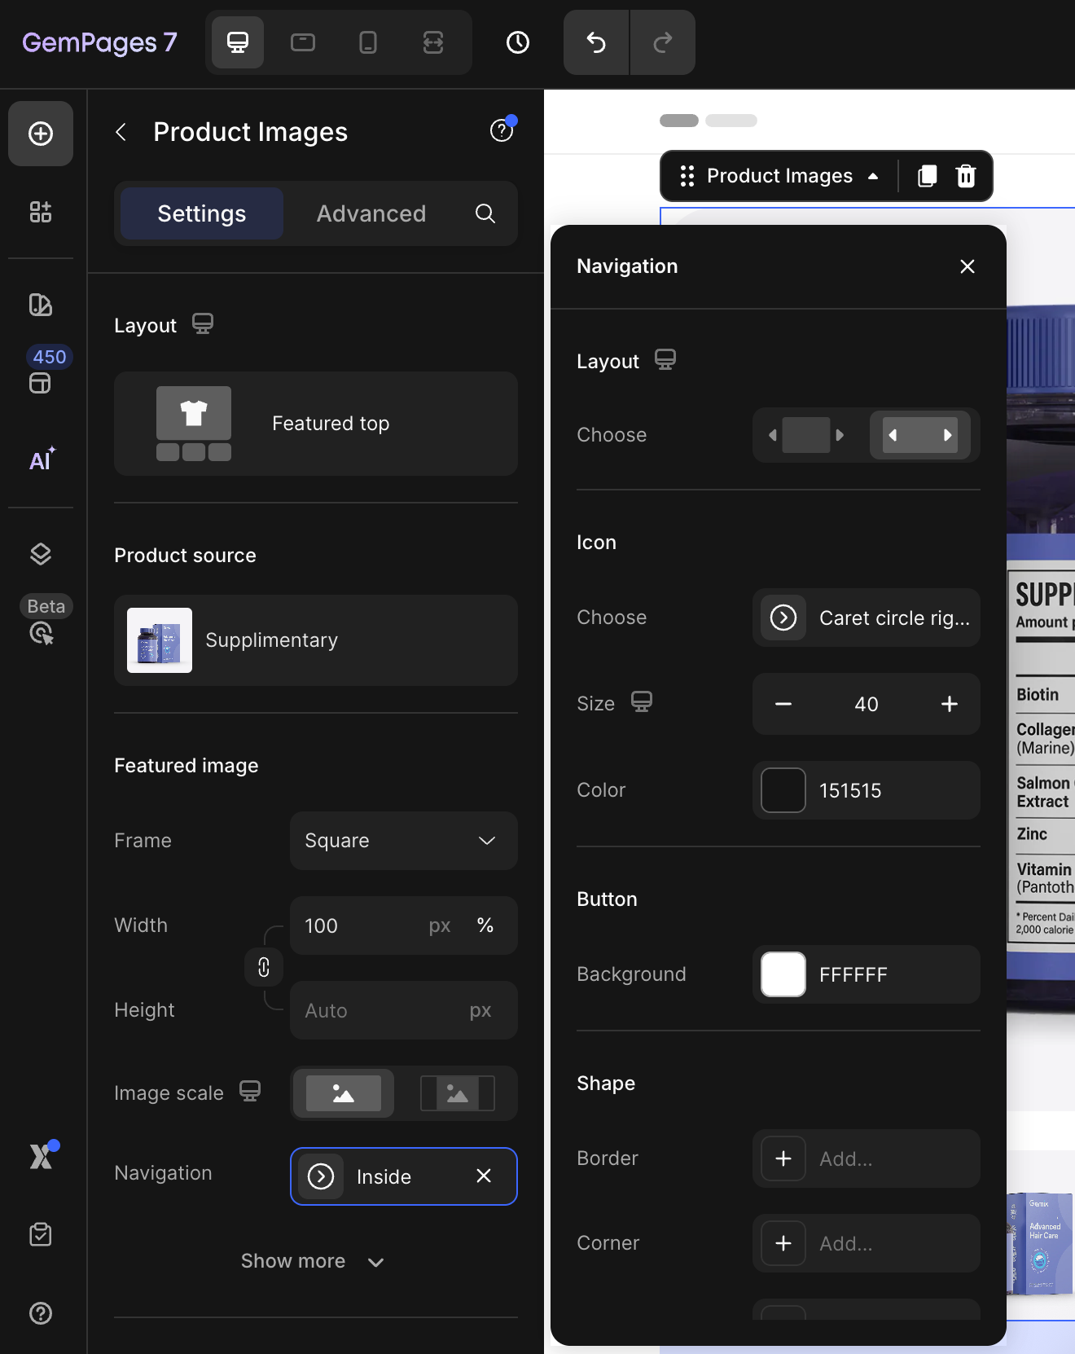This screenshot has width=1075, height=1354.
Task: Open the Frame dropdown showing Square
Action: (x=403, y=841)
